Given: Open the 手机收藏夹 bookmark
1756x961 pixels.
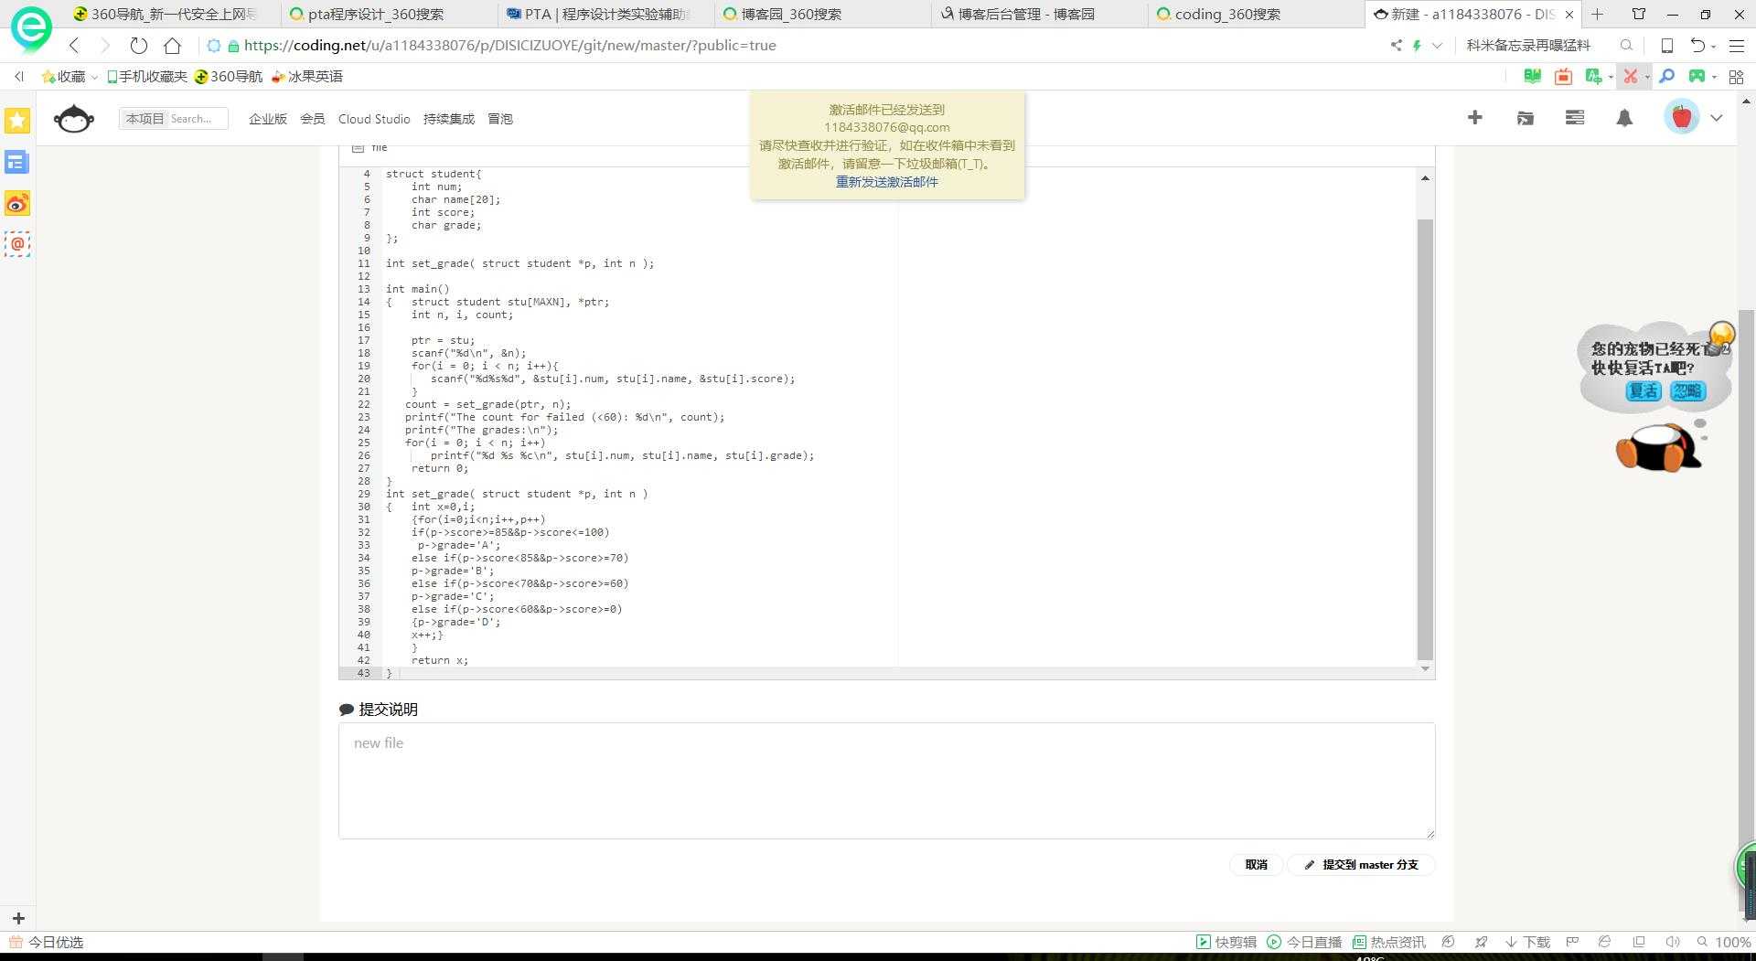Looking at the screenshot, I should tap(147, 77).
